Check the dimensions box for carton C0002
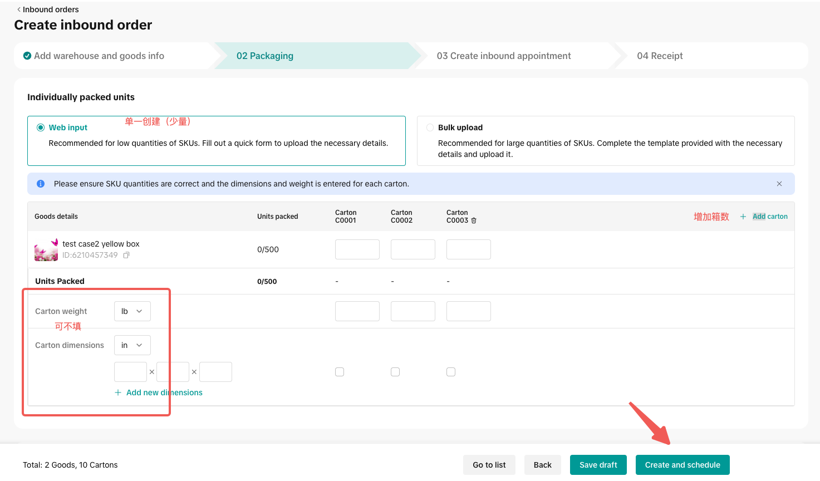Viewport: 820px width, 481px height. tap(395, 372)
